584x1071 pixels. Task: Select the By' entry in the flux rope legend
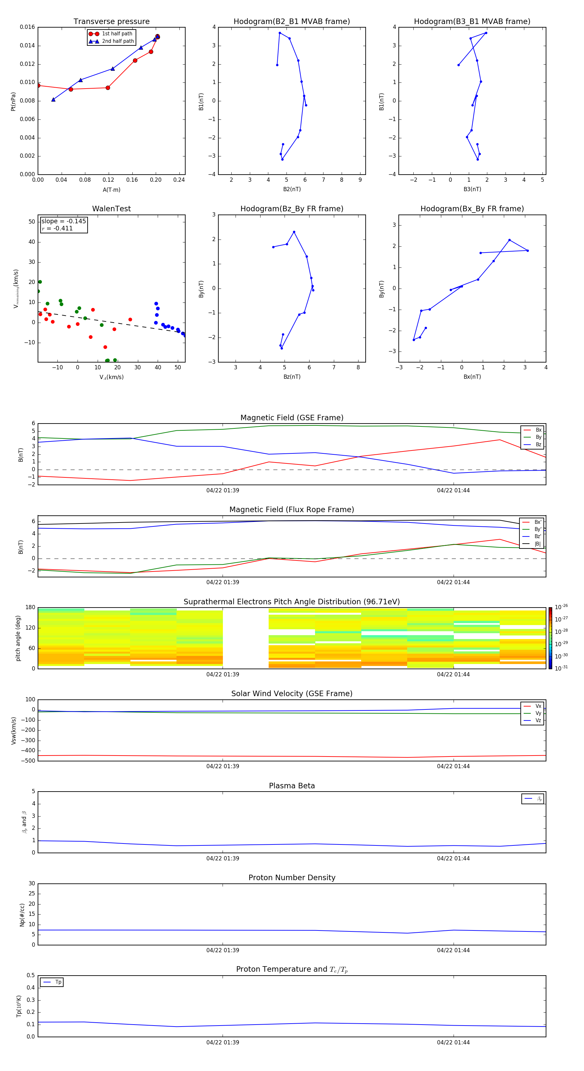pyautogui.click(x=532, y=529)
